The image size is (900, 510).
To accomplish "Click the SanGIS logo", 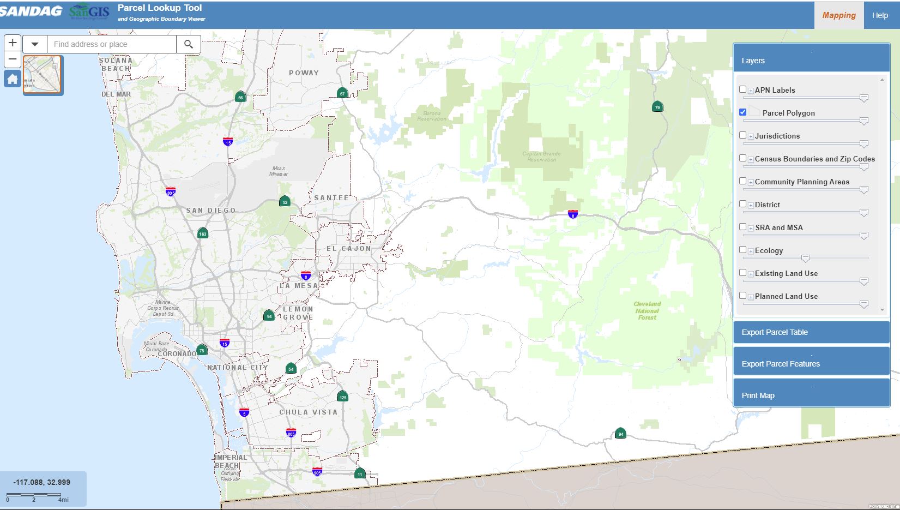I will pyautogui.click(x=89, y=11).
